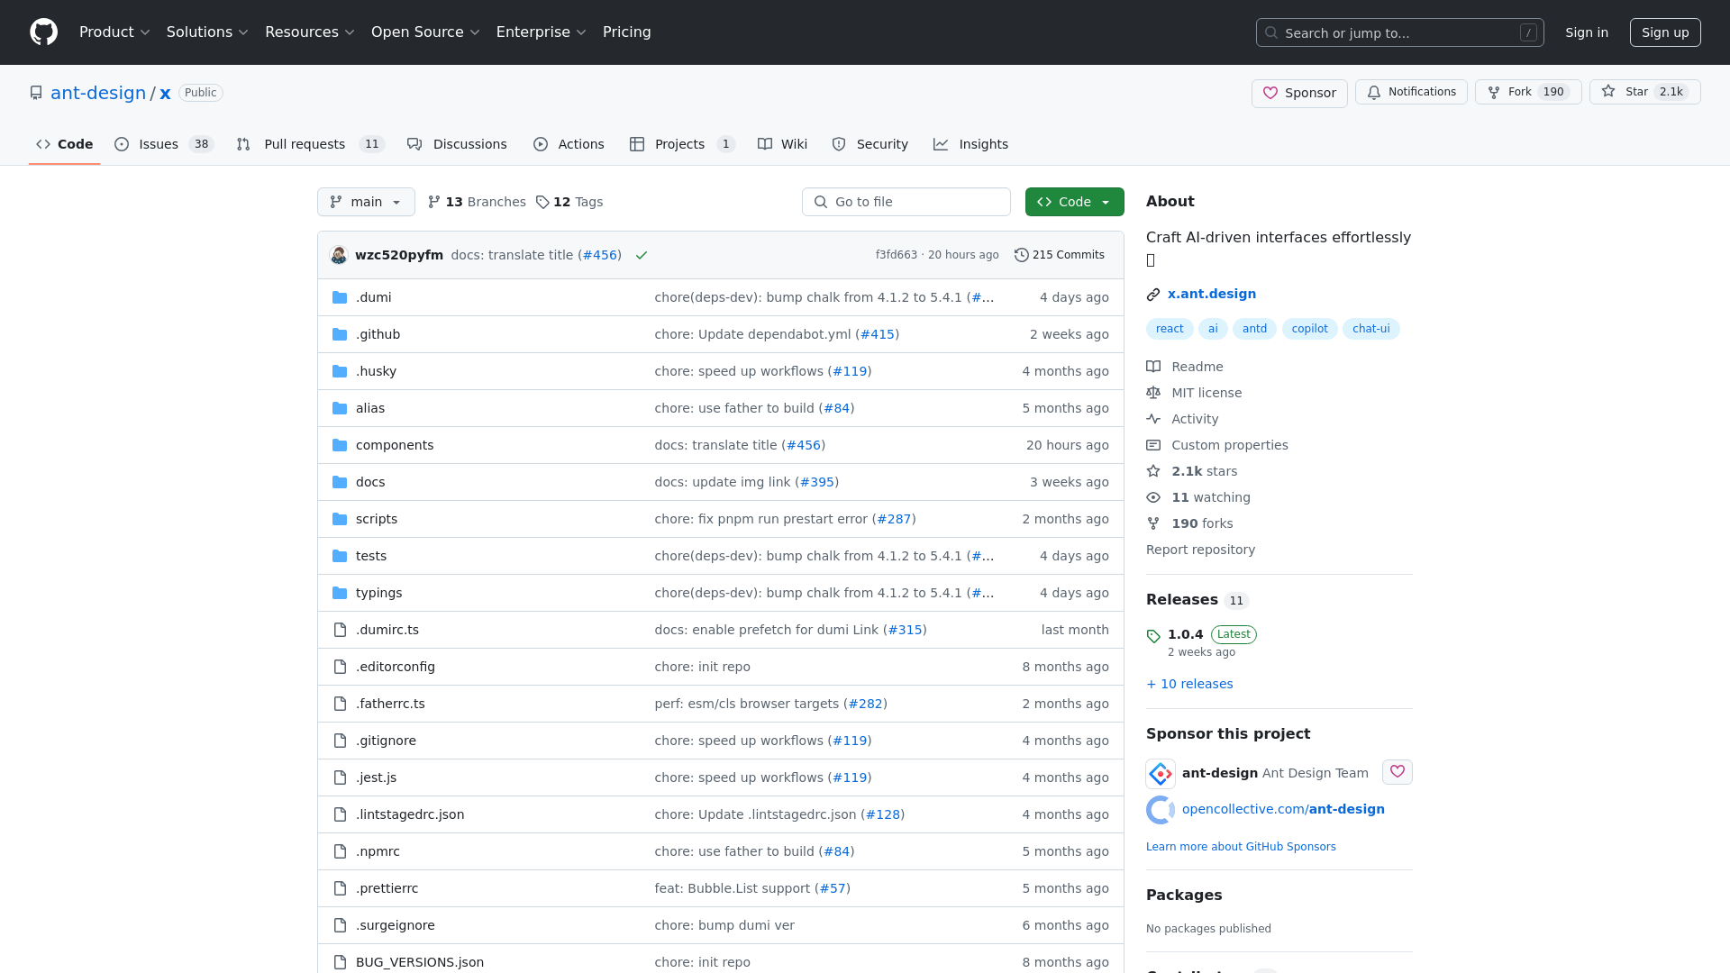Open the Readme link in About
This screenshot has width=1730, height=973.
[1185, 367]
